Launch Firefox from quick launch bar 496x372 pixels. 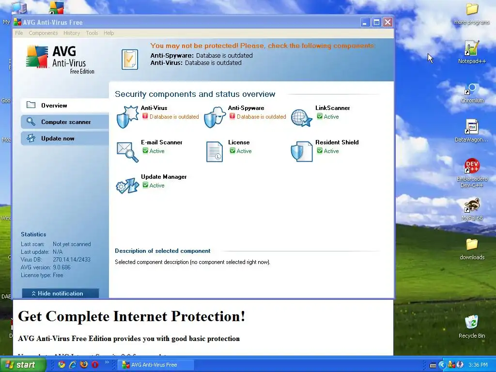(x=84, y=365)
